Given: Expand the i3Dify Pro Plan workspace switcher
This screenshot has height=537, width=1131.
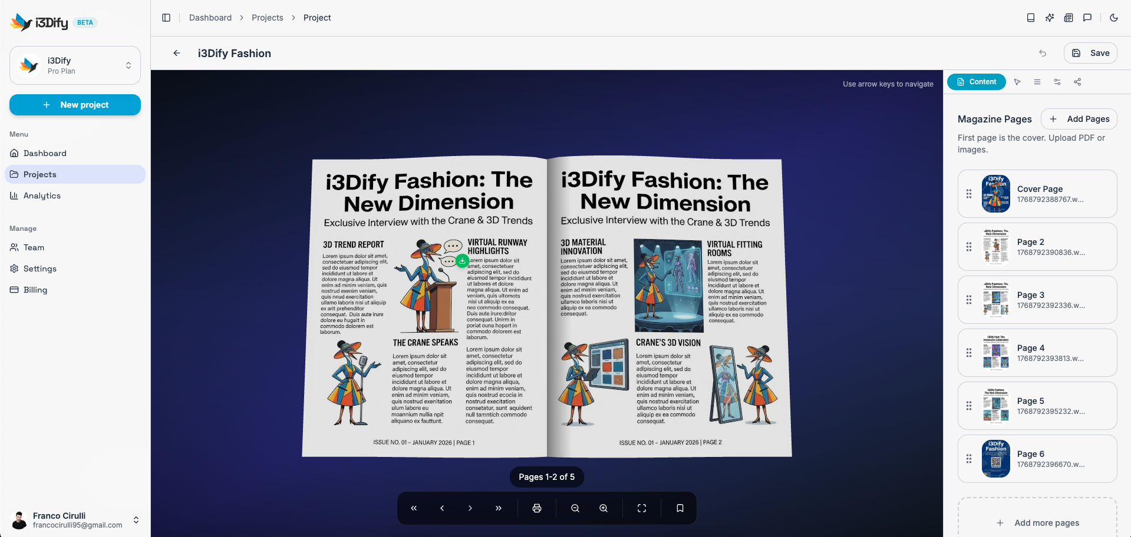Looking at the screenshot, I should pos(128,65).
